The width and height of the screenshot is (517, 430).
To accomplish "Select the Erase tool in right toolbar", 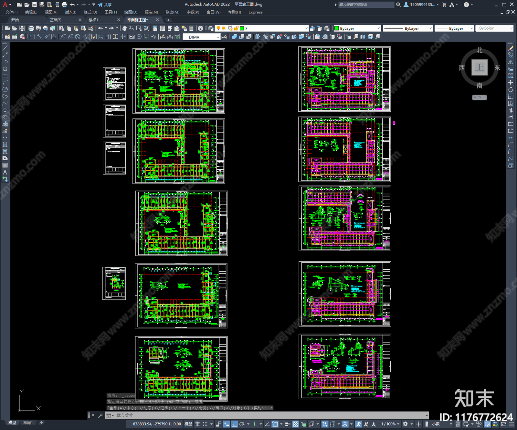I will tap(511, 48).
